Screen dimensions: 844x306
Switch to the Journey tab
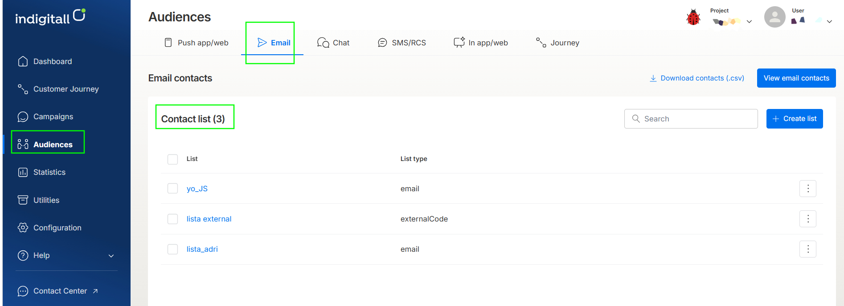557,43
